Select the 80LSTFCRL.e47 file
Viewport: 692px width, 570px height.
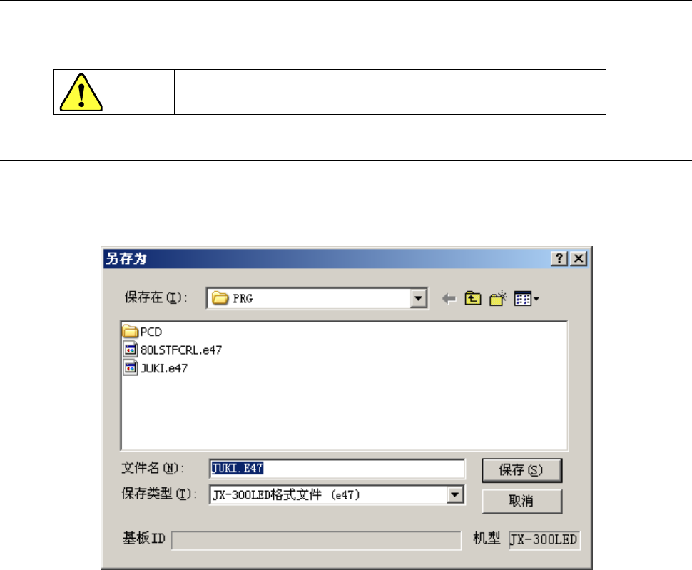173,350
